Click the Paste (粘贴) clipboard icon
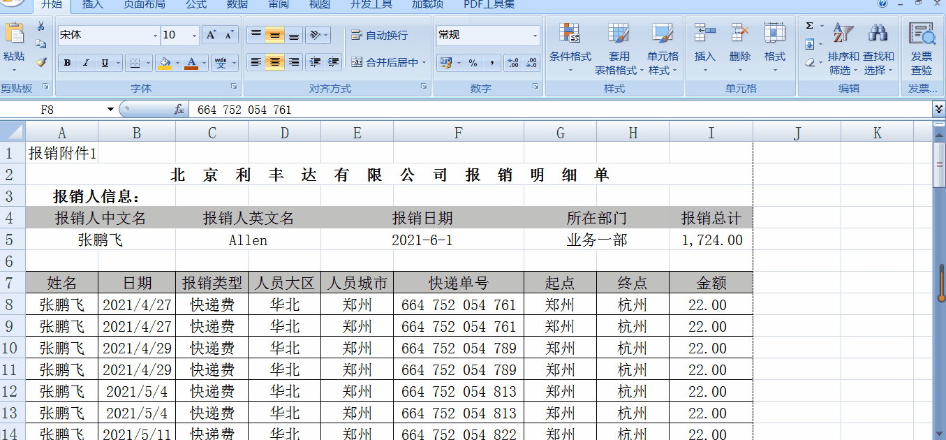Viewport: 946px width, 440px height. pyautogui.click(x=13, y=33)
